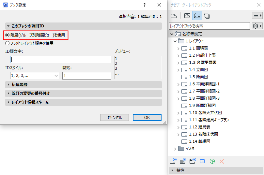Click the New Layout icon
The width and height of the screenshot is (264, 175).
[173, 161]
